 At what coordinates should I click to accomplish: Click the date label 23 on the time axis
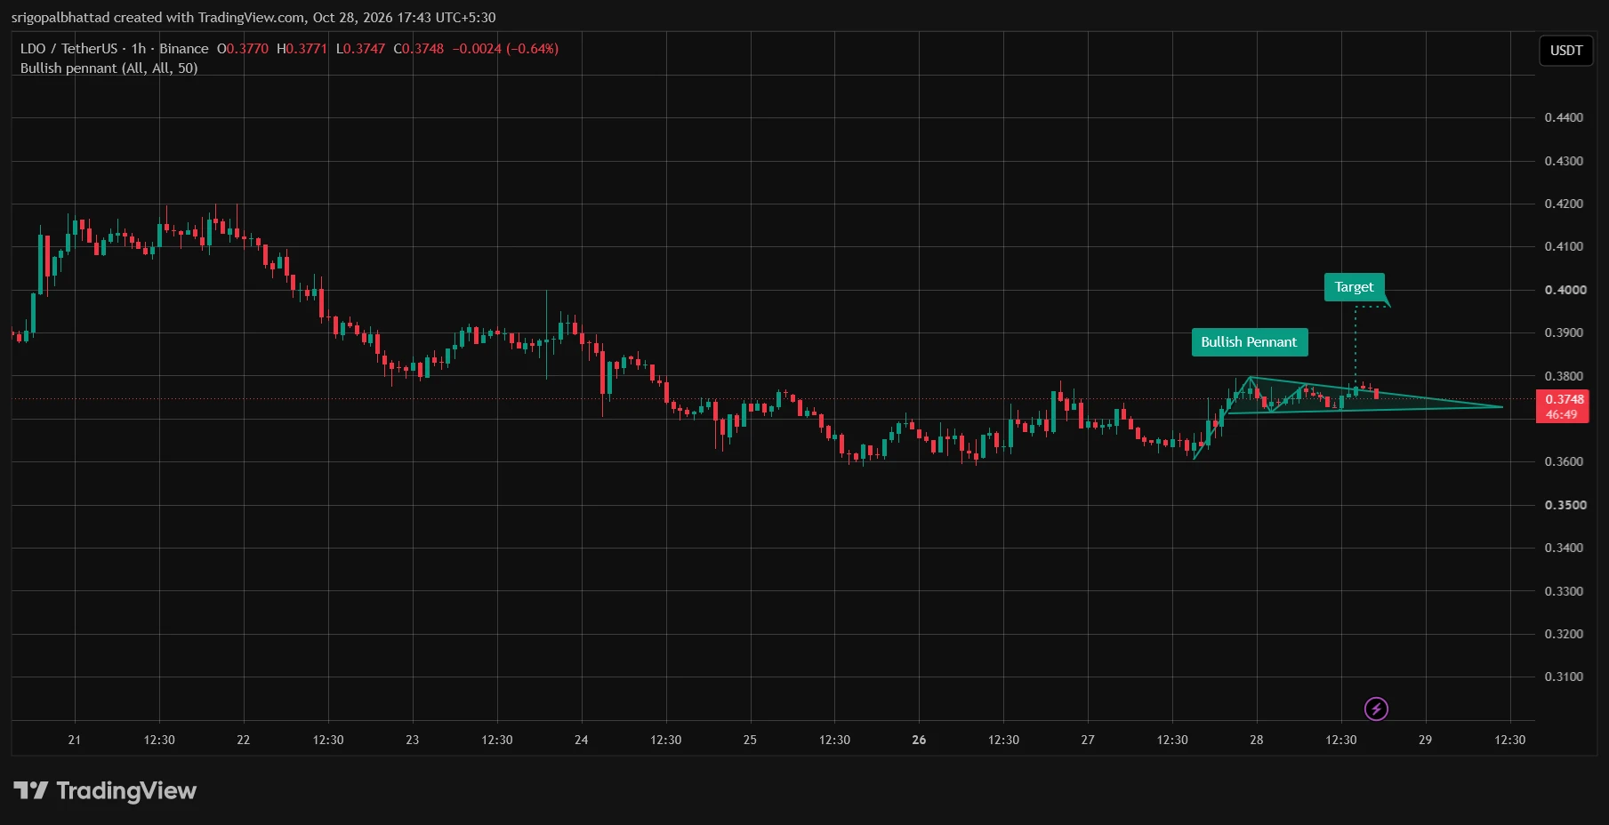[x=412, y=740]
